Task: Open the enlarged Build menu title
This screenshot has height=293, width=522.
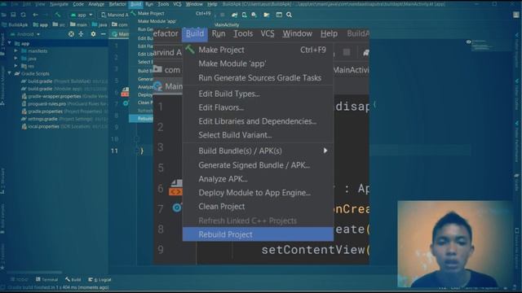Action: [x=195, y=34]
